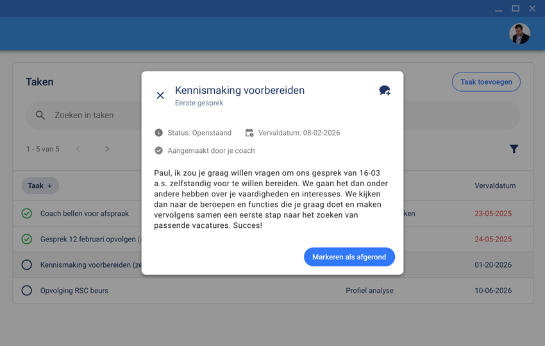Go to the previous page of tasks

point(78,149)
